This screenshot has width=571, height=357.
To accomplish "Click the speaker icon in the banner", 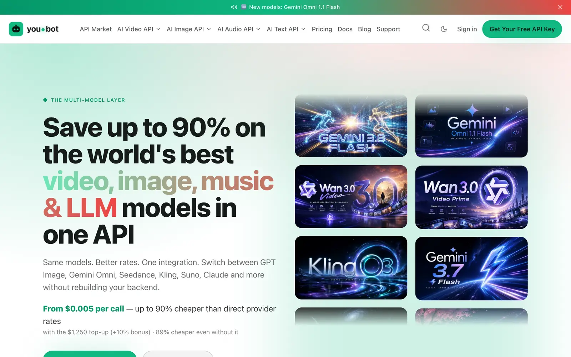I will 234,7.
